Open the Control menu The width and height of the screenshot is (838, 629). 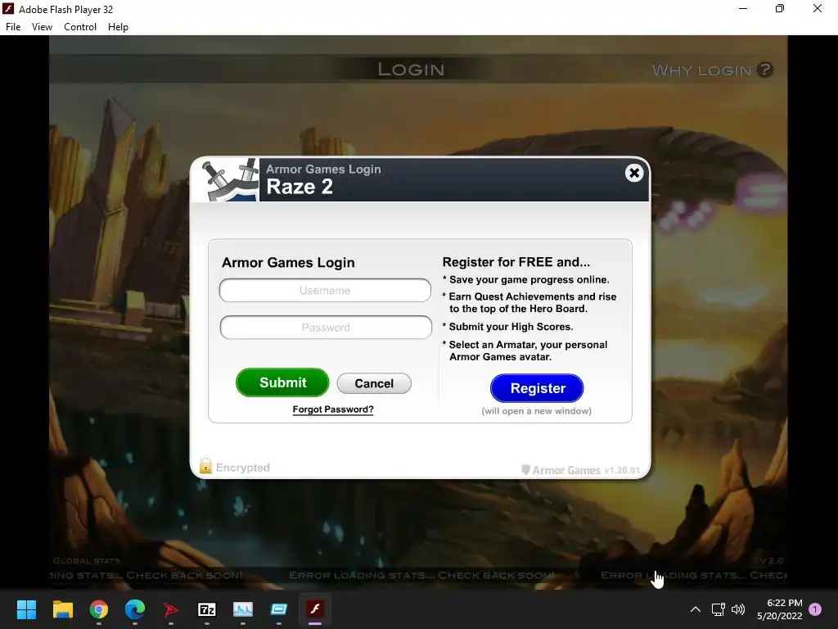coord(80,27)
